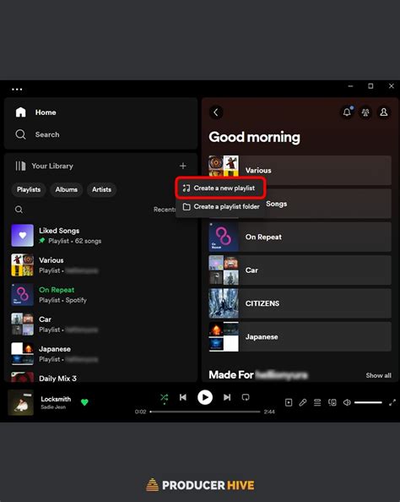Screen dimensions: 400x502
Task: Click the Locksmith album art thumbnail
Action: (x=20, y=402)
